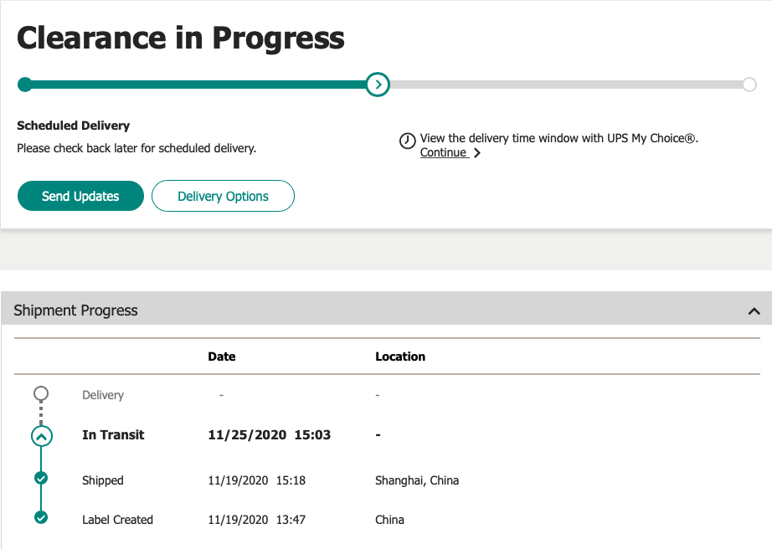Click the Shipment Progress section header
Image resolution: width=772 pixels, height=549 pixels.
tap(76, 310)
